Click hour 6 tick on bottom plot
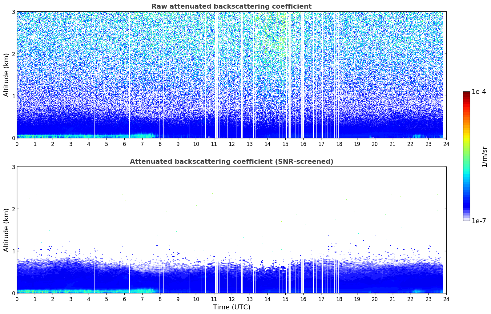This screenshot has width=491, height=314. (124, 299)
